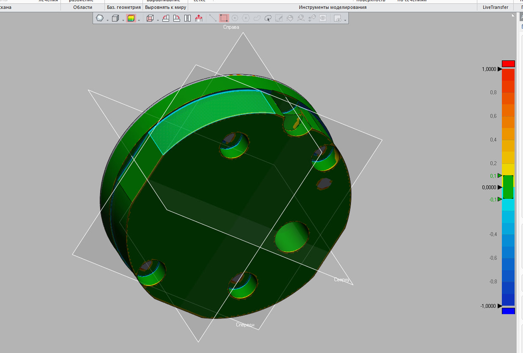Click the green tolerance band on scale
Viewport: 523px width, 353px height.
tap(508, 187)
